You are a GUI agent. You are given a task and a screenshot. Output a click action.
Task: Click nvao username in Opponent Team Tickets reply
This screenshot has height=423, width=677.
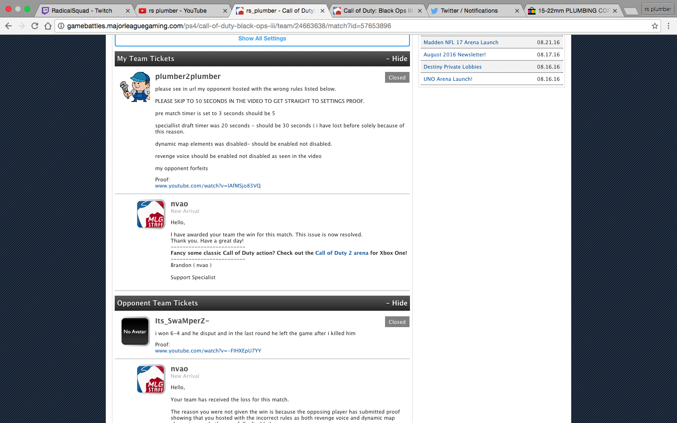coord(179,369)
